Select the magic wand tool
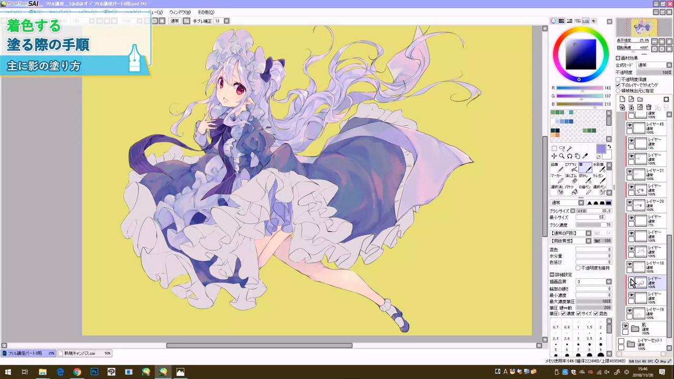The height and width of the screenshot is (379, 674). [570, 149]
